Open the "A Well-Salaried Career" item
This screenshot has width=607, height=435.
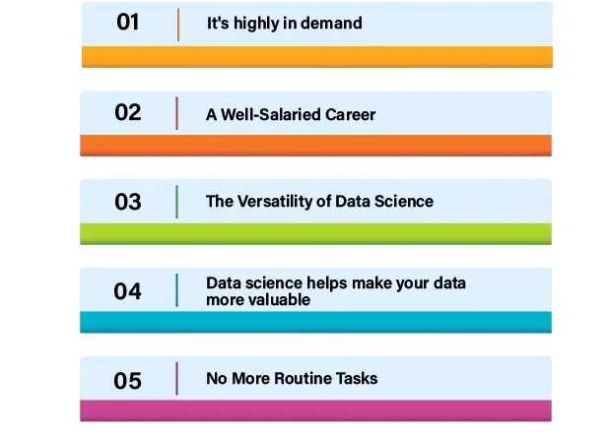291,114
